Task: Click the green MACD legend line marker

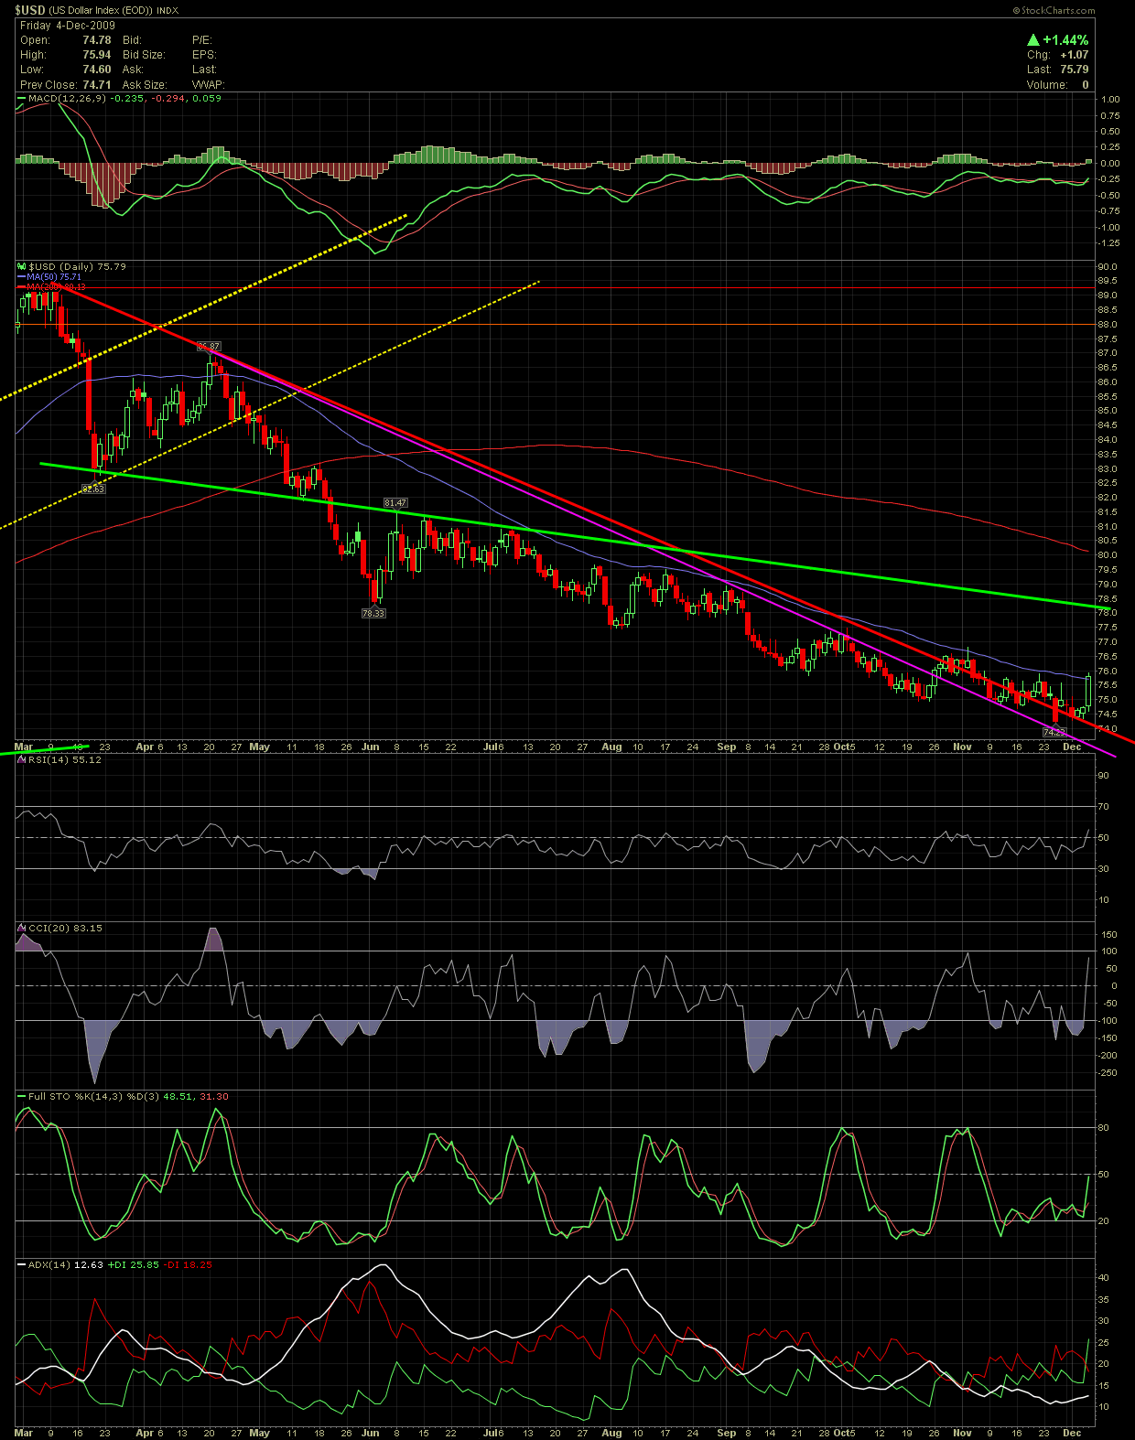Action: 22,98
